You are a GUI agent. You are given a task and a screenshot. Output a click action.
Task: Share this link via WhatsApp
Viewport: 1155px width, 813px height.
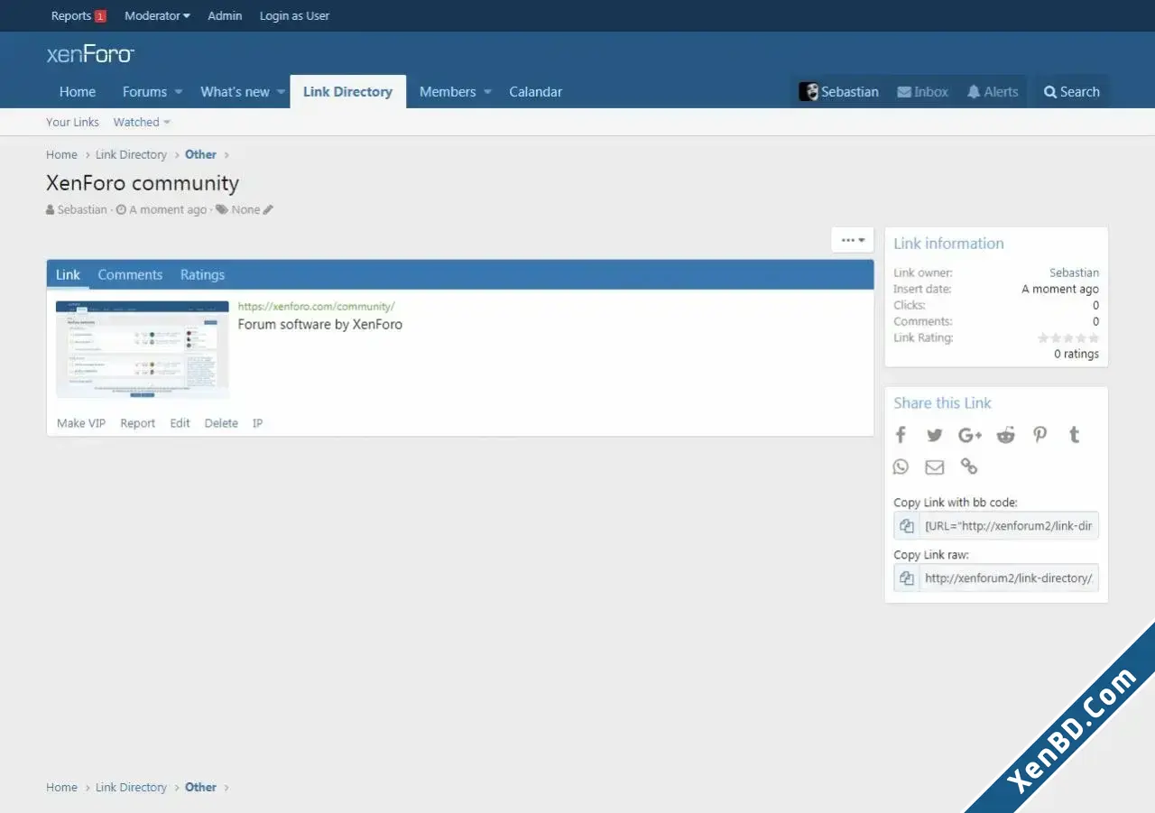tap(901, 467)
